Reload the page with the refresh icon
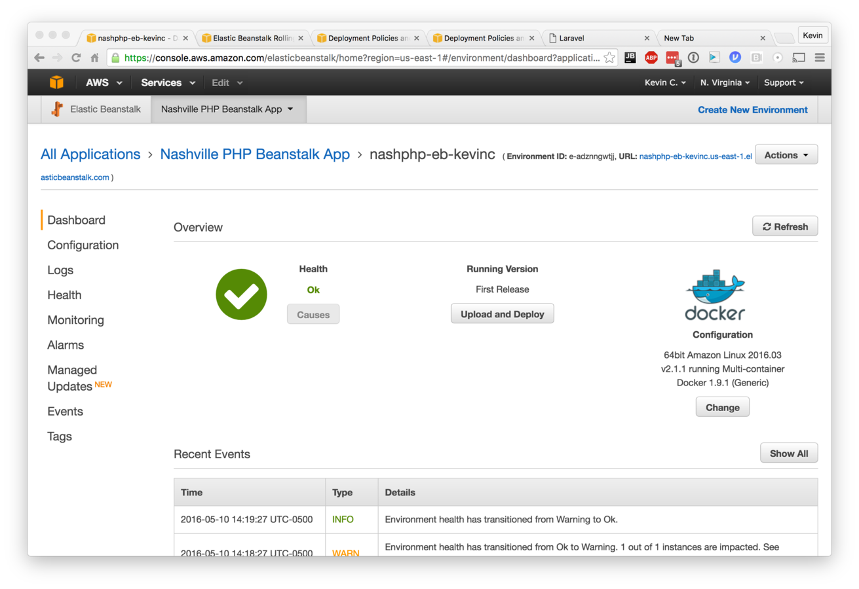This screenshot has width=859, height=589. coord(76,58)
